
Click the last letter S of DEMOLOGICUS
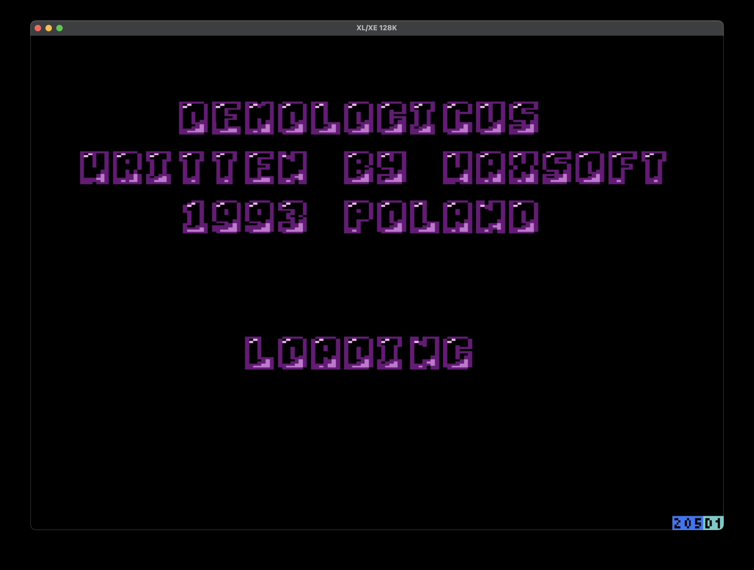524,118
